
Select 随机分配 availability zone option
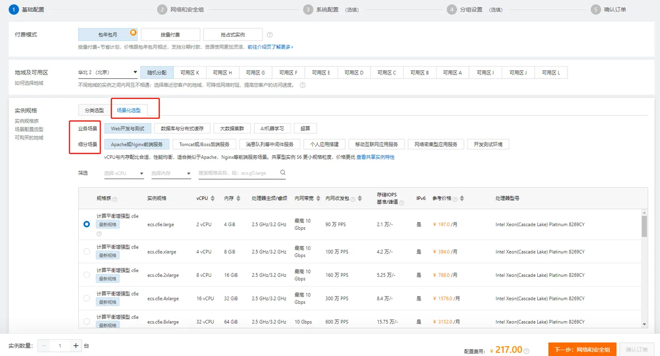157,73
